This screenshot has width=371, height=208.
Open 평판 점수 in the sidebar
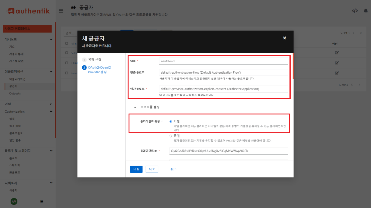pos(15,140)
